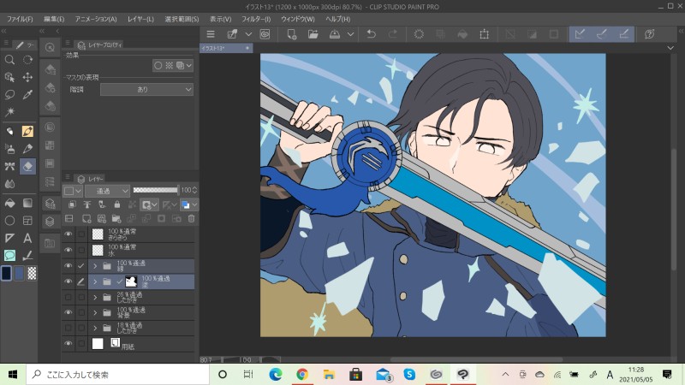Screen dimensions: 685x385
Task: Open the 編集(E) menu
Action: click(54, 19)
